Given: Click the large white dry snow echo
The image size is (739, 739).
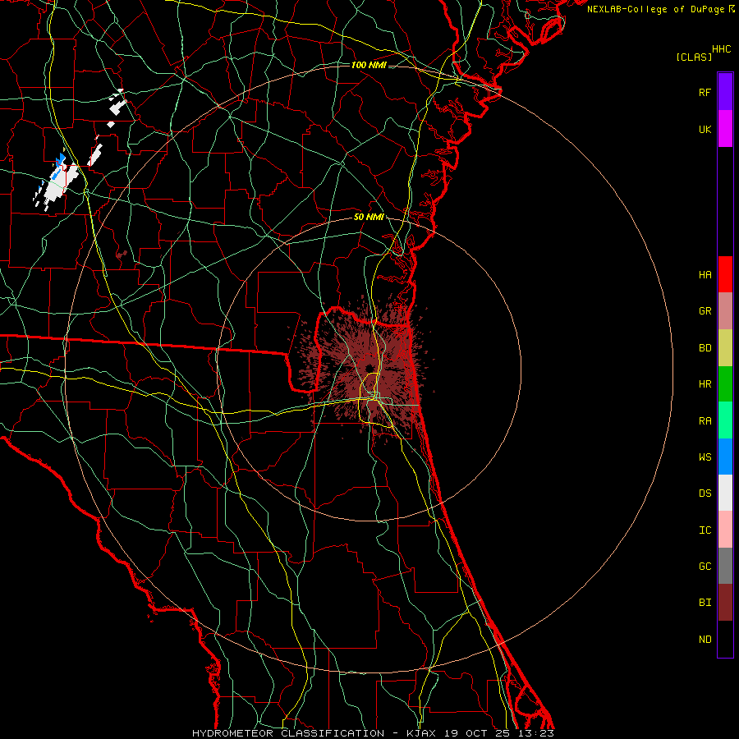Looking at the screenshot, I should pos(60,183).
